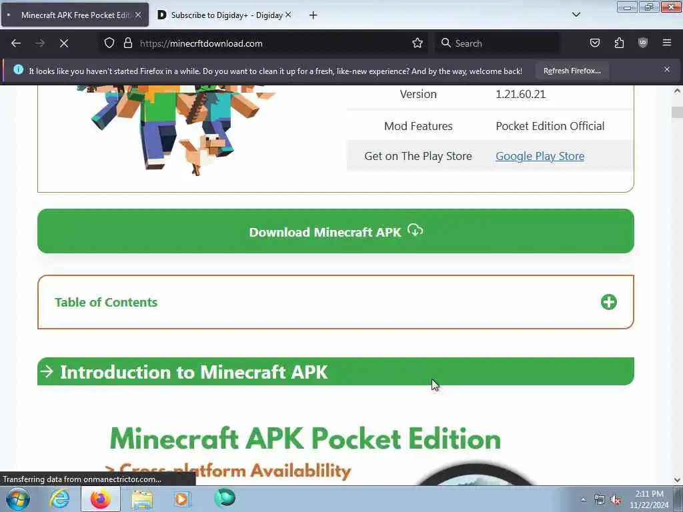Click the version number 1.21.60.21

coord(520,94)
